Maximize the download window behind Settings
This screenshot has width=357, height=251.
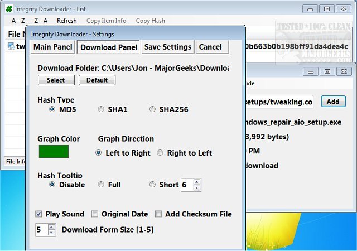(327, 72)
